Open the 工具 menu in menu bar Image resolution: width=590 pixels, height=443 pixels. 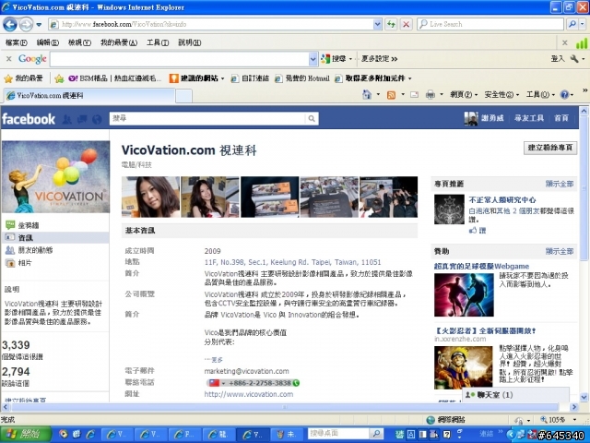coord(158,42)
